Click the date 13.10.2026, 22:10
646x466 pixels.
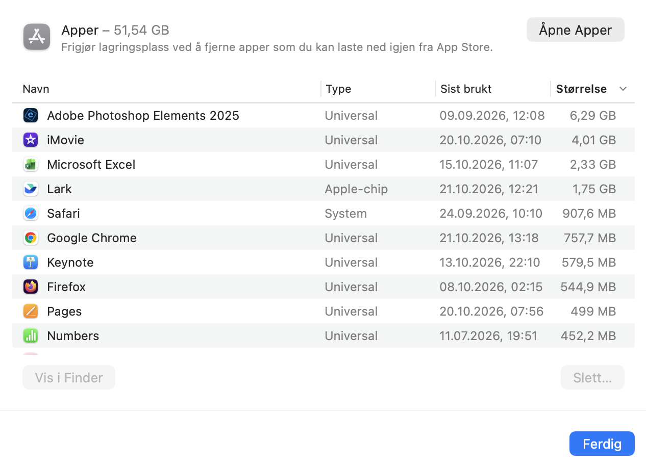[x=490, y=263]
